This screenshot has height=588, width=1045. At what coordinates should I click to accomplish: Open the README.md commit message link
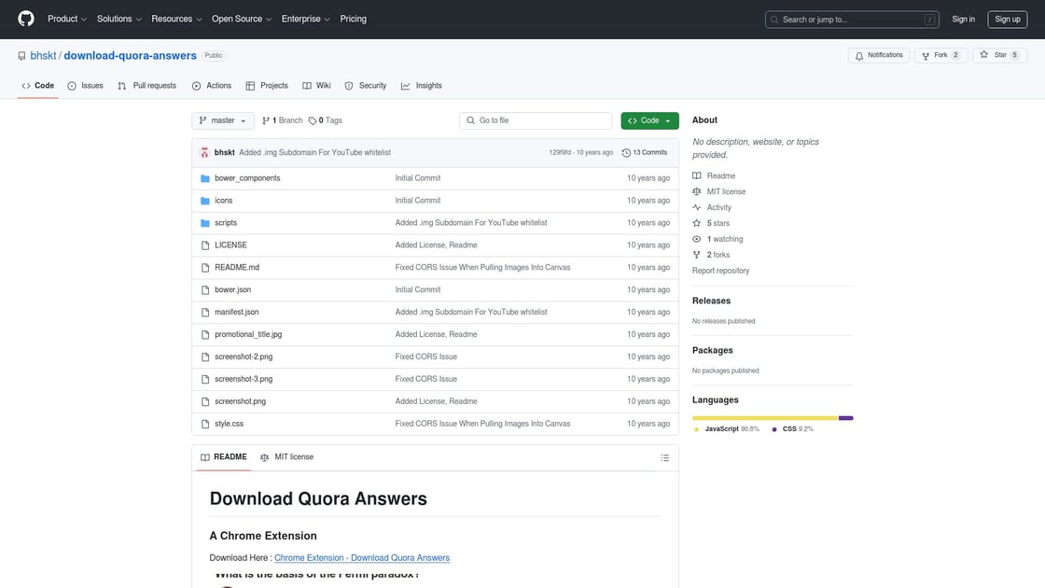point(482,267)
